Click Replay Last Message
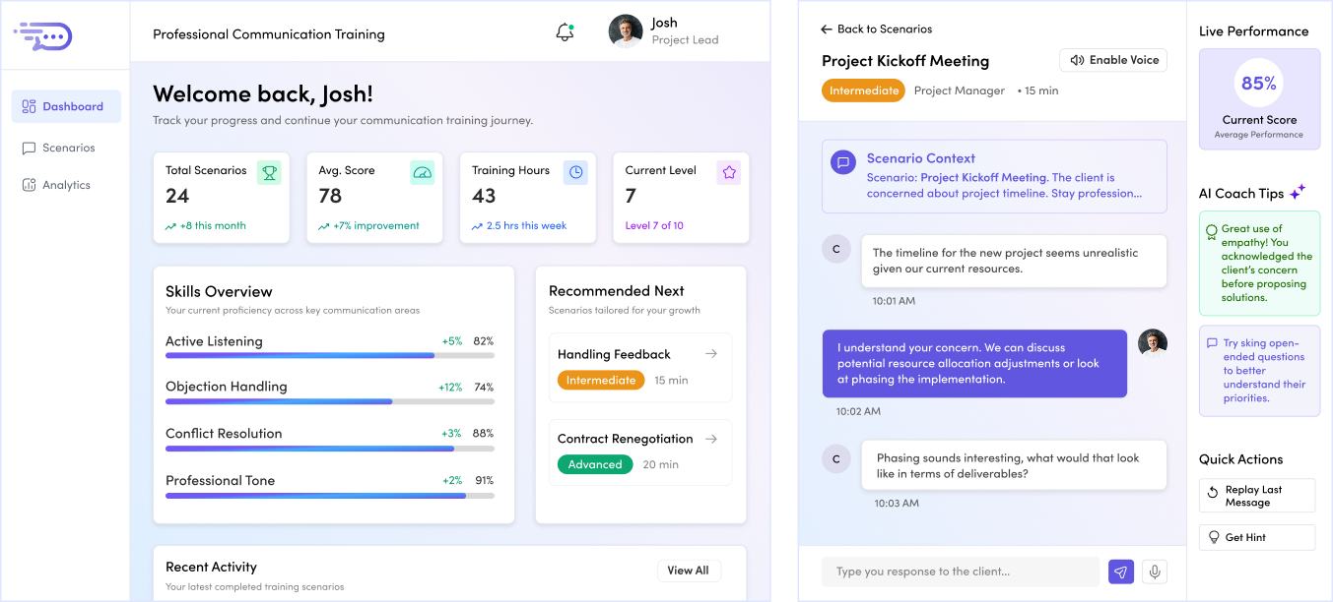 coord(1256,495)
